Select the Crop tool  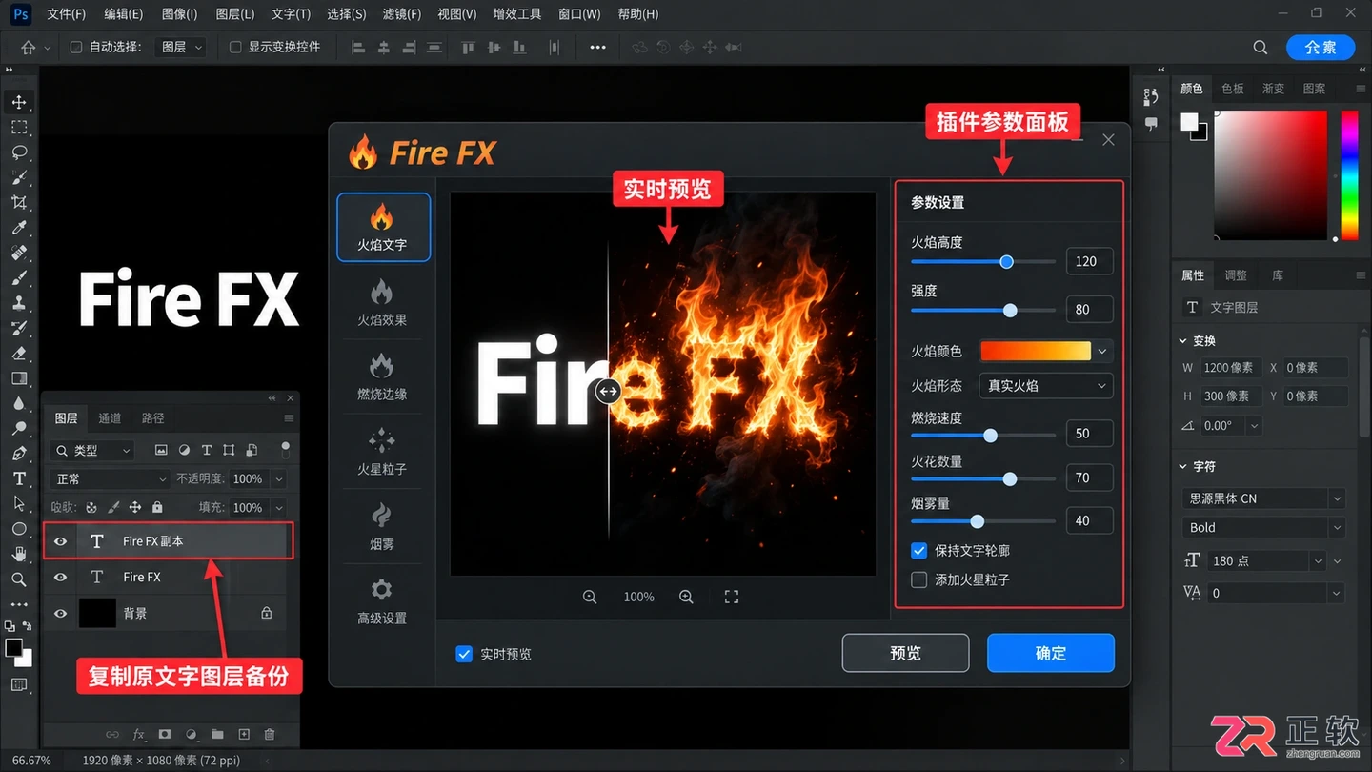click(19, 202)
